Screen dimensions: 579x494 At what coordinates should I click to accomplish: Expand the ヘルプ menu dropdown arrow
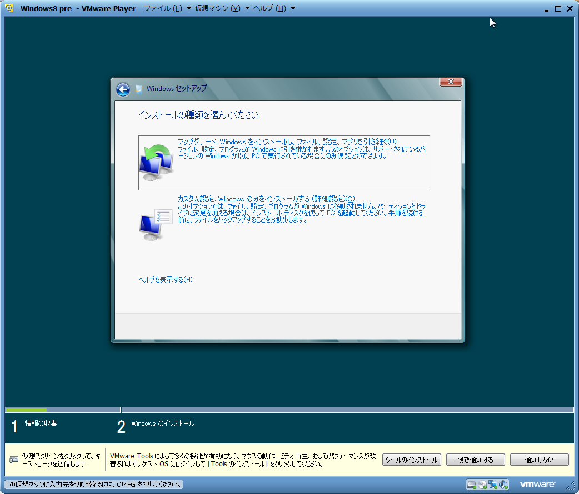[x=293, y=8]
